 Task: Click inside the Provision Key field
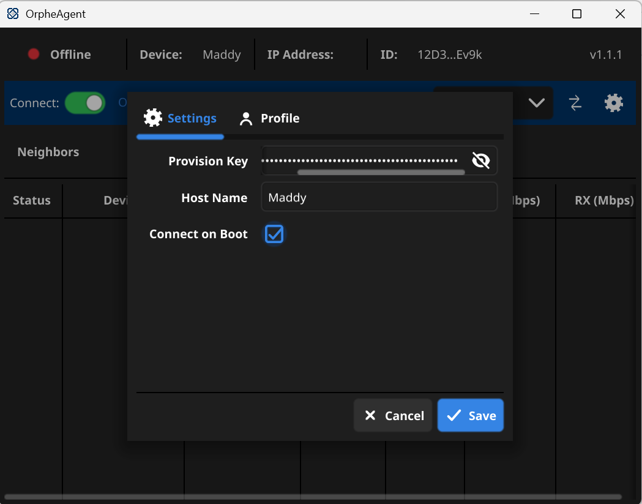pyautogui.click(x=361, y=160)
